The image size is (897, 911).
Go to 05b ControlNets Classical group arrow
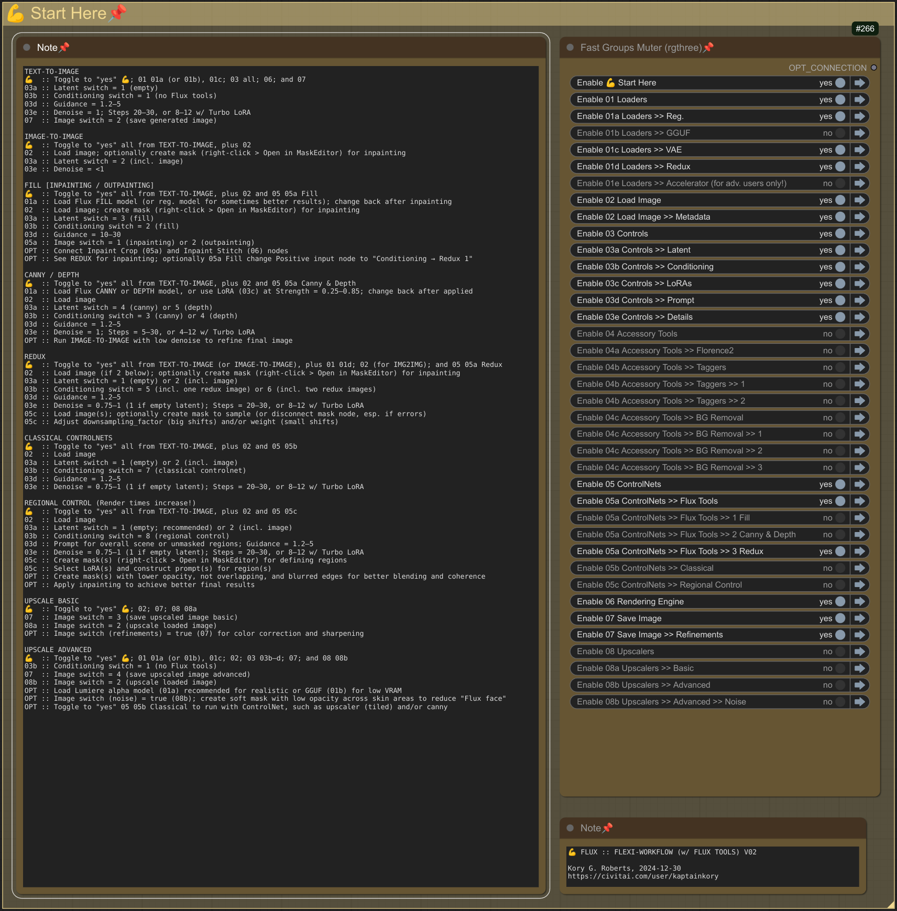click(x=859, y=568)
